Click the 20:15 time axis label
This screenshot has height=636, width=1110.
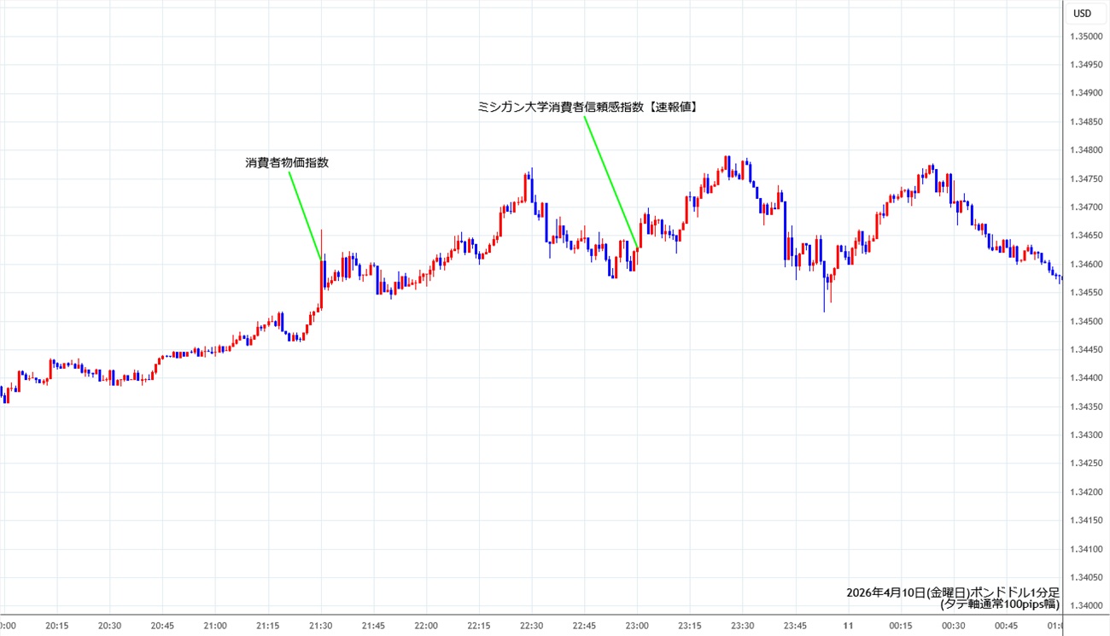pyautogui.click(x=57, y=626)
